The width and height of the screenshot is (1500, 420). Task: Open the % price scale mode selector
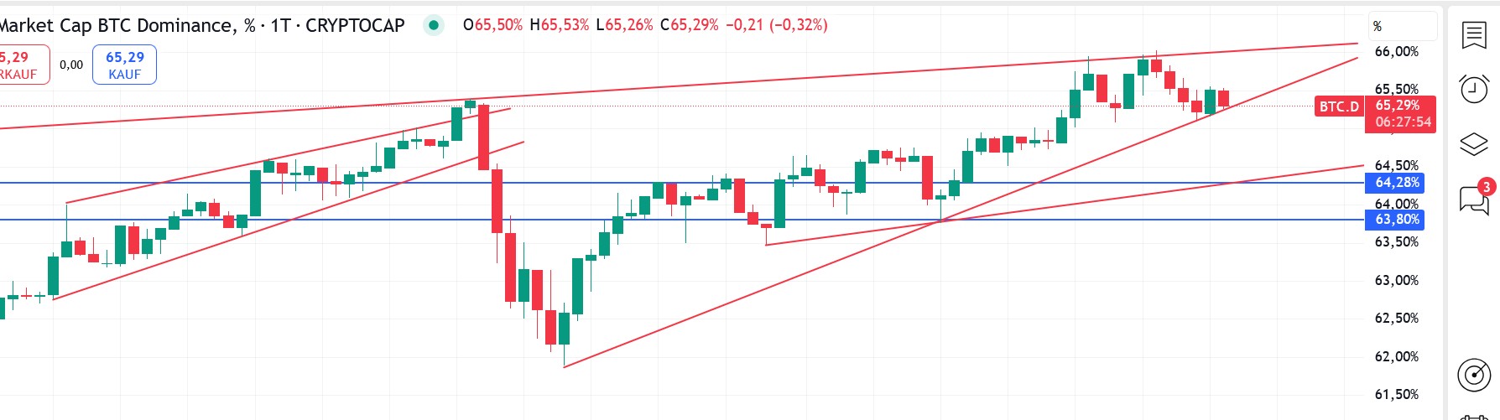coord(1402,26)
